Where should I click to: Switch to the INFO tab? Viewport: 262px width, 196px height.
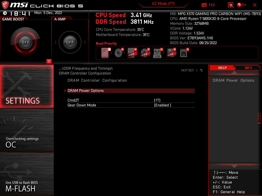pyautogui.click(x=248, y=68)
